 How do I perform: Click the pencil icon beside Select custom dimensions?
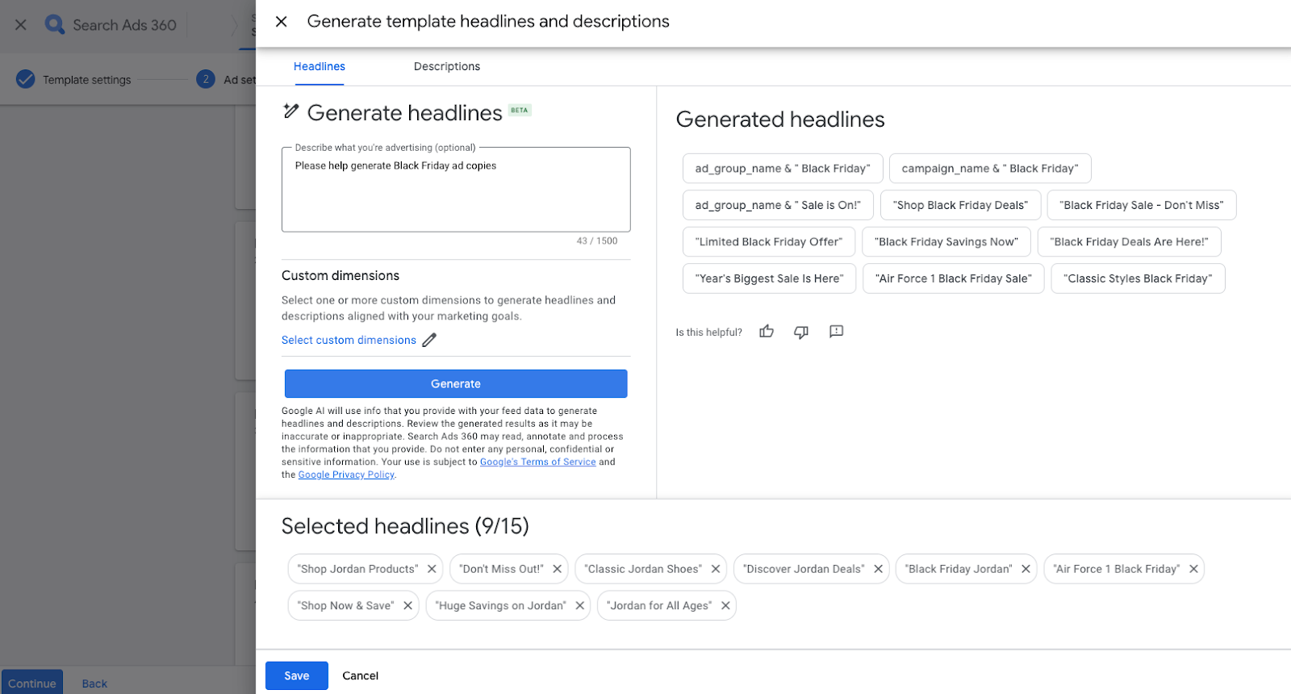pyautogui.click(x=429, y=341)
